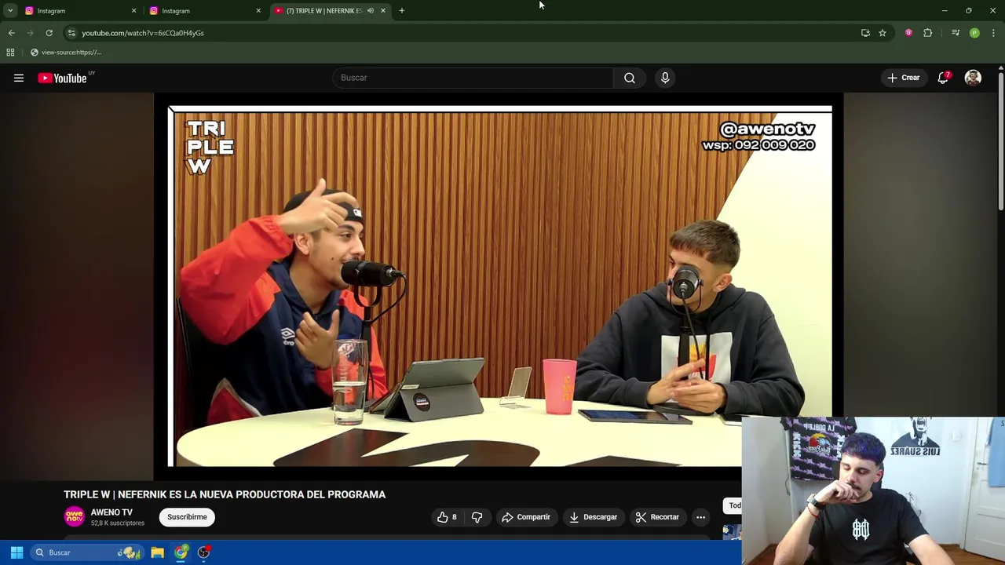Open the OBS-style recorder taskbar icon
Viewport: 1005px width, 565px height.
click(204, 552)
